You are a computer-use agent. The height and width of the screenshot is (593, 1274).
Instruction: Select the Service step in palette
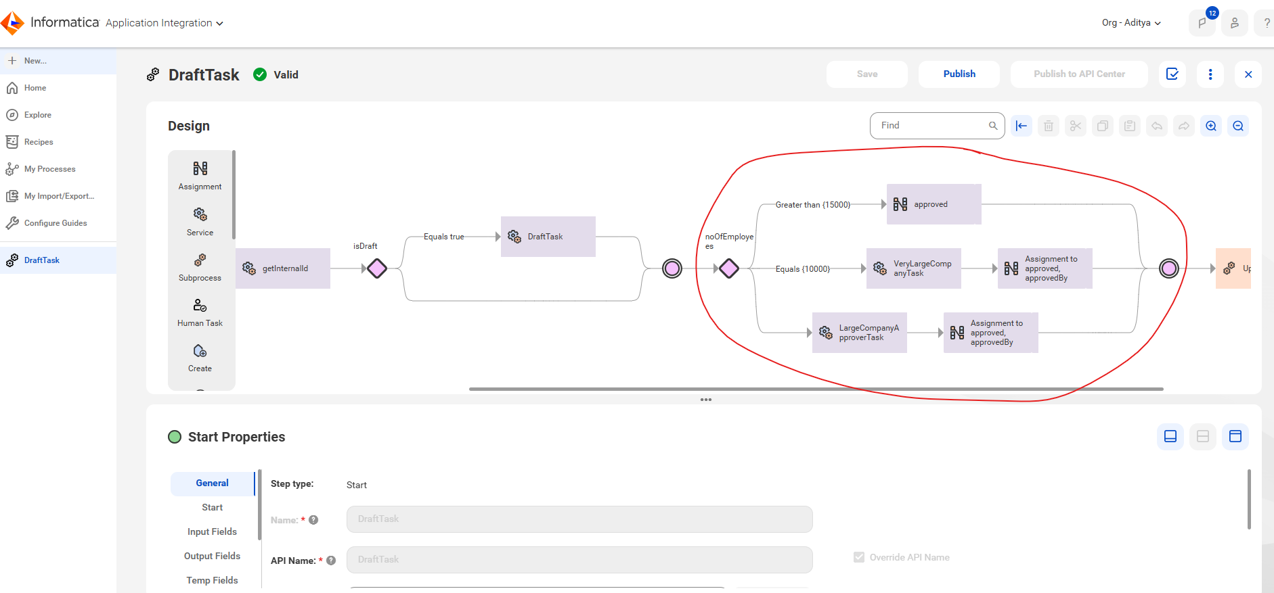coord(200,222)
